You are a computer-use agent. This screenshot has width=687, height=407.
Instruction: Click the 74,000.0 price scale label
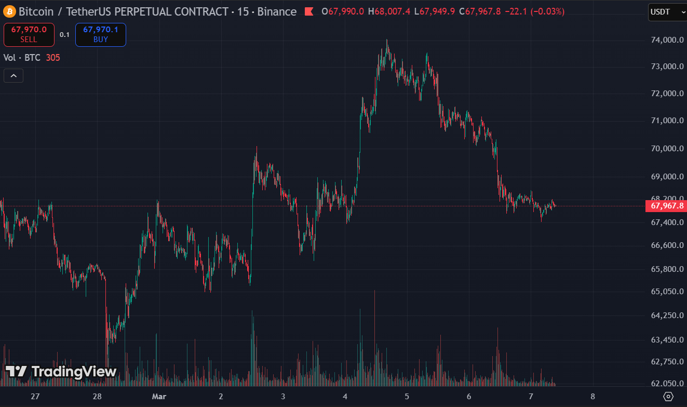(x=666, y=40)
